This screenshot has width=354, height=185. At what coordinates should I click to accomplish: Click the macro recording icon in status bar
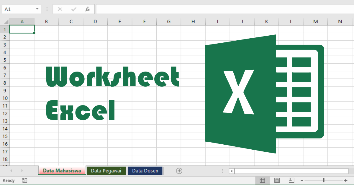click(24, 180)
